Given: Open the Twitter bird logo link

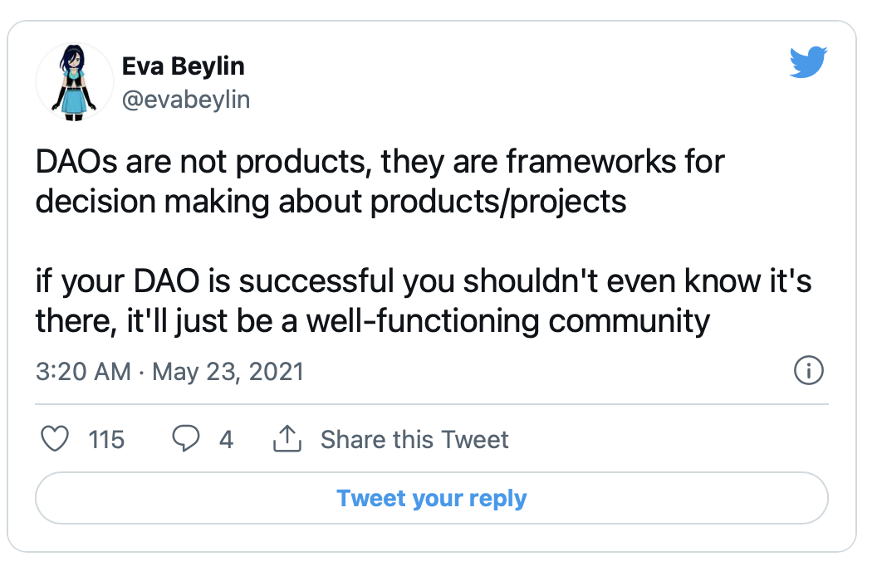Looking at the screenshot, I should point(808,62).
